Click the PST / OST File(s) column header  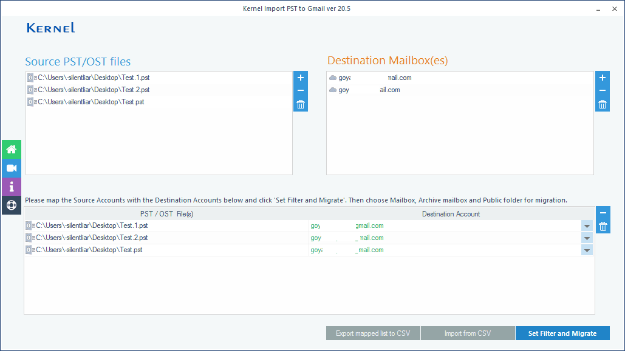tap(166, 214)
